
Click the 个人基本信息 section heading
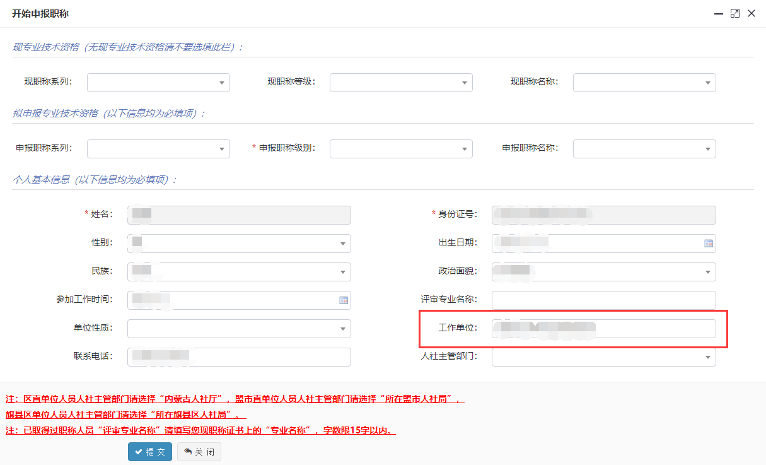pyautogui.click(x=95, y=180)
